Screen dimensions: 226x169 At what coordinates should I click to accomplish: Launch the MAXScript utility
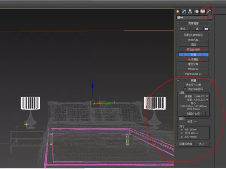(193, 69)
